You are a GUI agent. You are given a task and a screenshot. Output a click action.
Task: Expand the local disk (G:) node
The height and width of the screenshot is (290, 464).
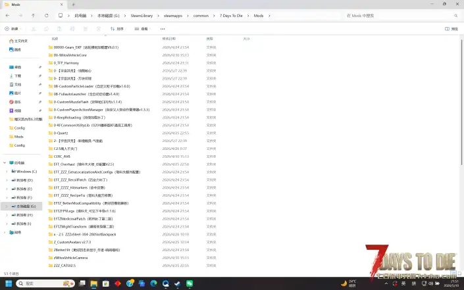(x=7, y=206)
